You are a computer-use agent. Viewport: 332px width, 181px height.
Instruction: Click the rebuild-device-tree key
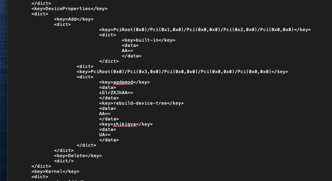(x=141, y=103)
